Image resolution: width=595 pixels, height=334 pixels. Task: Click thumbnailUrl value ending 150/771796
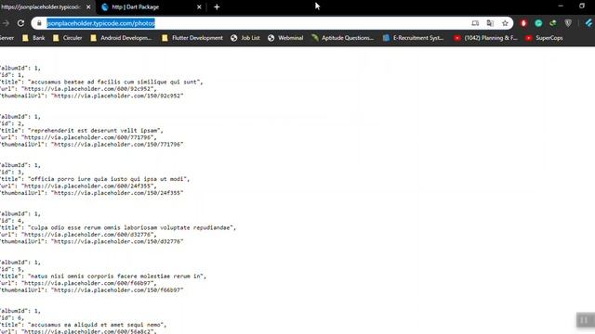click(117, 145)
